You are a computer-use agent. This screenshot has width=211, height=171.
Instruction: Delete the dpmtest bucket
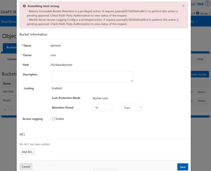[201, 92]
